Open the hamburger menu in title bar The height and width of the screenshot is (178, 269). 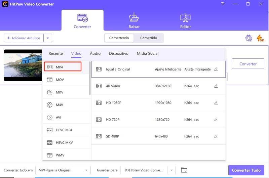point(223,4)
